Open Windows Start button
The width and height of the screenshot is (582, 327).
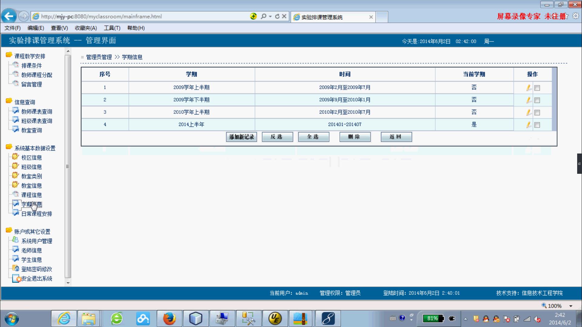pos(12,319)
